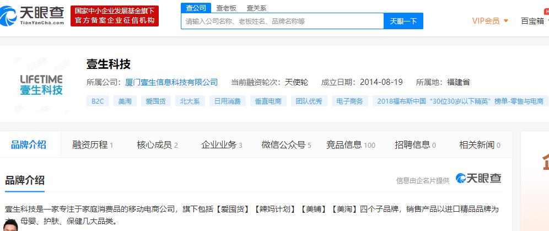Click the company name search input field

[282, 22]
